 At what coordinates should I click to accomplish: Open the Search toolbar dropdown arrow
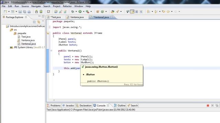pyautogui.click(x=121, y=12)
